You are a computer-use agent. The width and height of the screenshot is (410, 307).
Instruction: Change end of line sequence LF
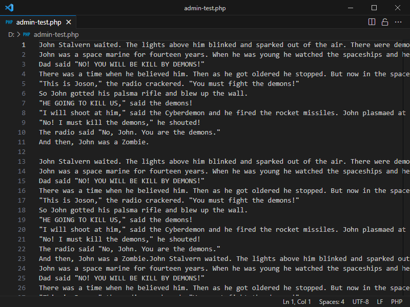[x=380, y=302]
